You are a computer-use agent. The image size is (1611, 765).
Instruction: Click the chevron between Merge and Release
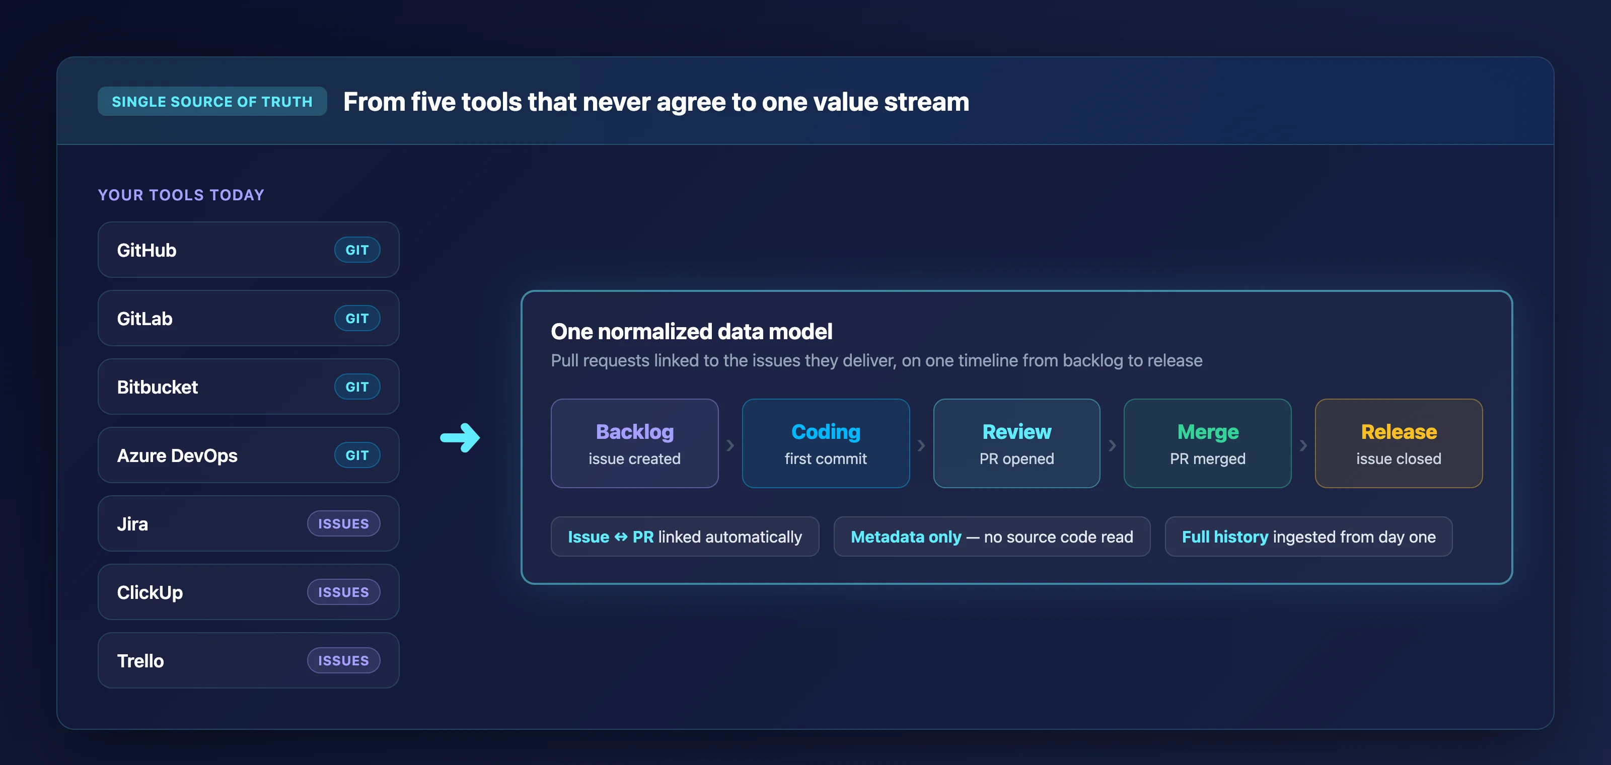[x=1303, y=445]
